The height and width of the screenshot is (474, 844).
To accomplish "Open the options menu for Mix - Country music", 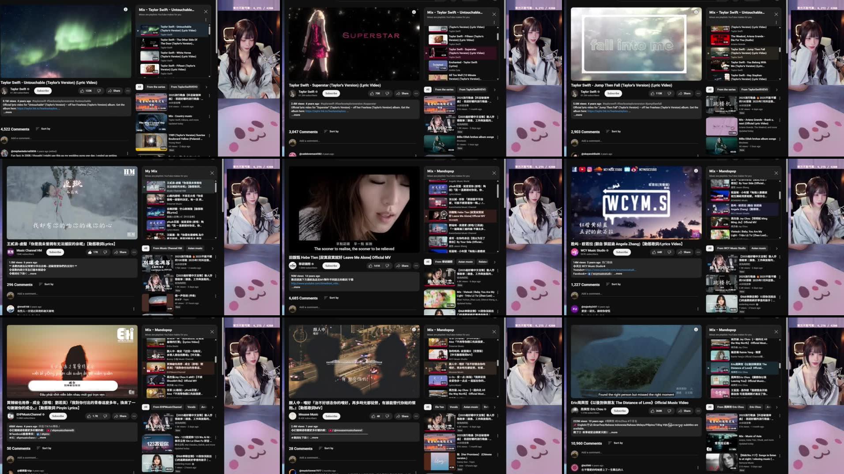I will (x=209, y=117).
